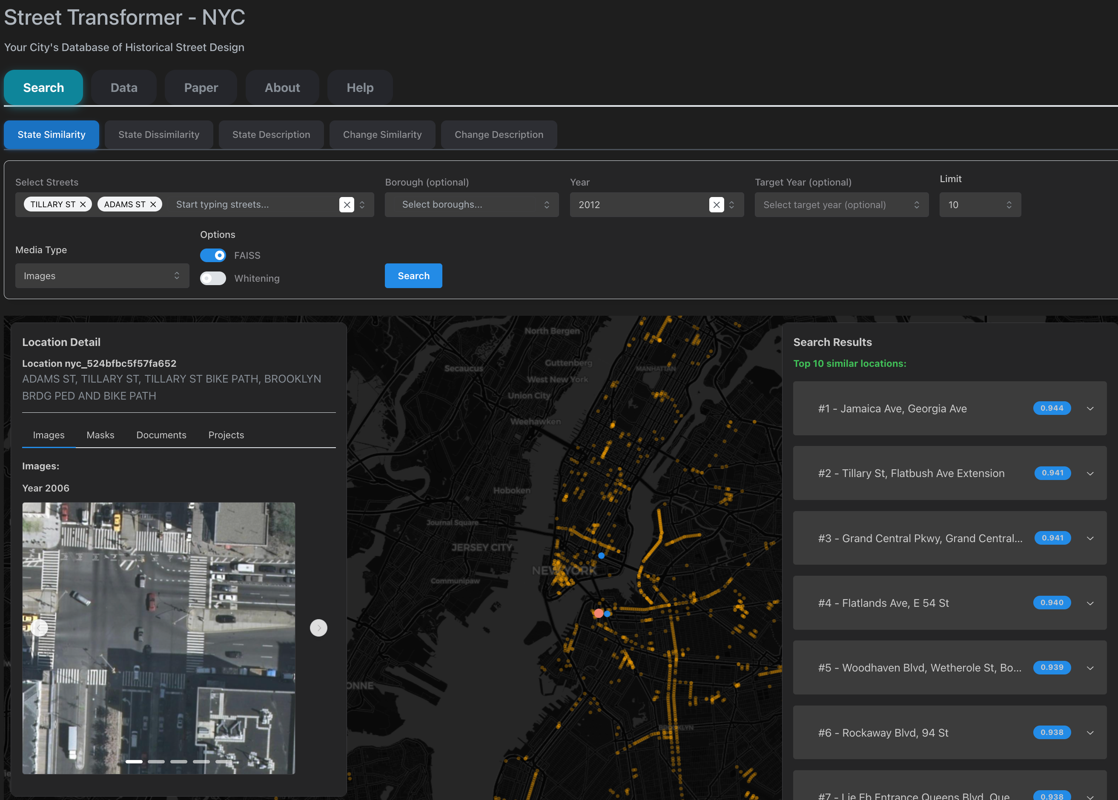Image resolution: width=1118 pixels, height=800 pixels.
Task: Click the 0.939 similarity score badge
Action: 1052,668
